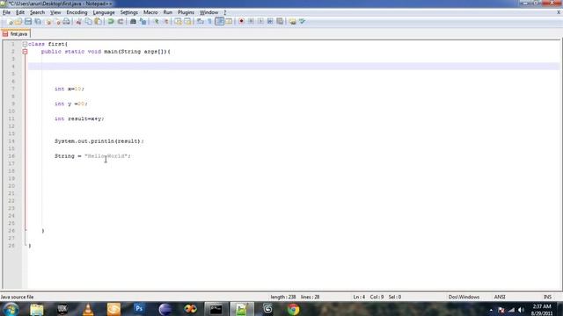Show hidden system tray icons arrow

(x=491, y=310)
